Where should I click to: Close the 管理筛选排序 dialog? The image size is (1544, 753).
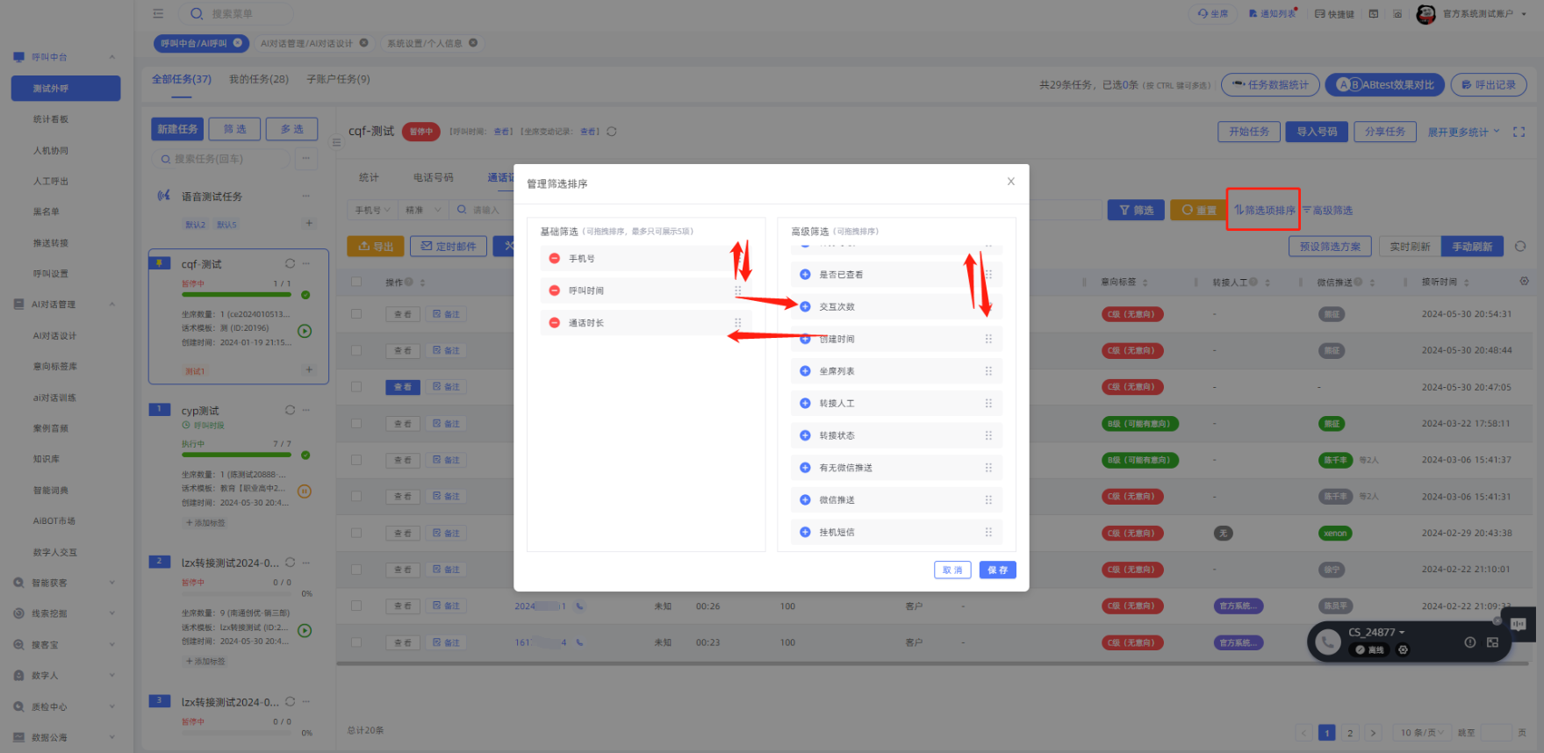pos(1010,182)
